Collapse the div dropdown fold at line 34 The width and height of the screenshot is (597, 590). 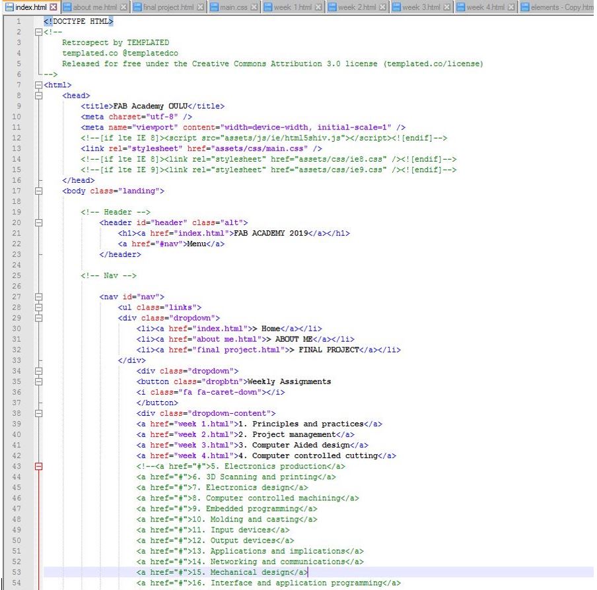pos(38,371)
